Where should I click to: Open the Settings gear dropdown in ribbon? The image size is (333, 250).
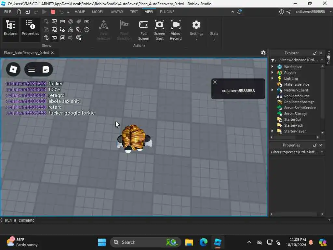(196, 30)
